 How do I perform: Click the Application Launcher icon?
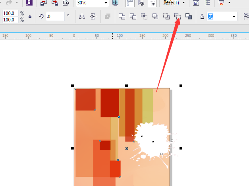pyautogui.click(x=221, y=3)
